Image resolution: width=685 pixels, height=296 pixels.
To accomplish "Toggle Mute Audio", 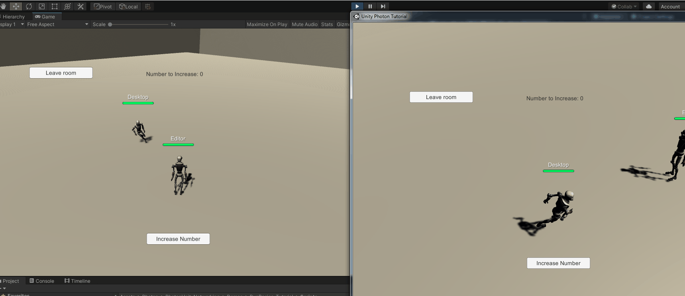I will point(305,24).
